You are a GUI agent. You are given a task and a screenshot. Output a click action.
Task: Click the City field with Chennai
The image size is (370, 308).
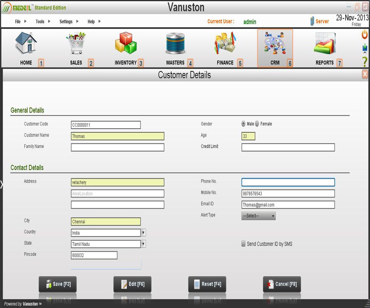(x=106, y=221)
